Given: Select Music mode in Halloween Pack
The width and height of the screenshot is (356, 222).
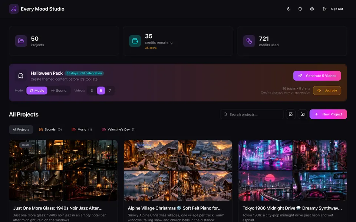Looking at the screenshot, I should (37, 90).
